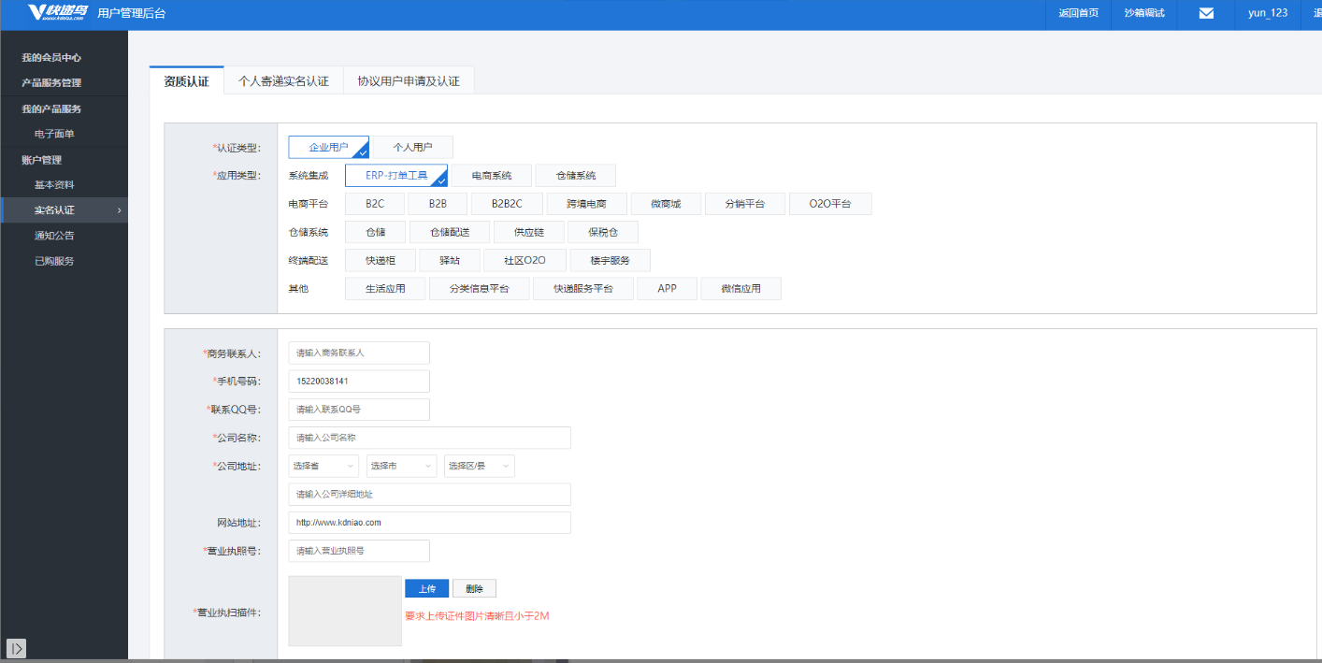Open the mail envelope icon
This screenshot has width=1322, height=663.
pyautogui.click(x=1206, y=13)
